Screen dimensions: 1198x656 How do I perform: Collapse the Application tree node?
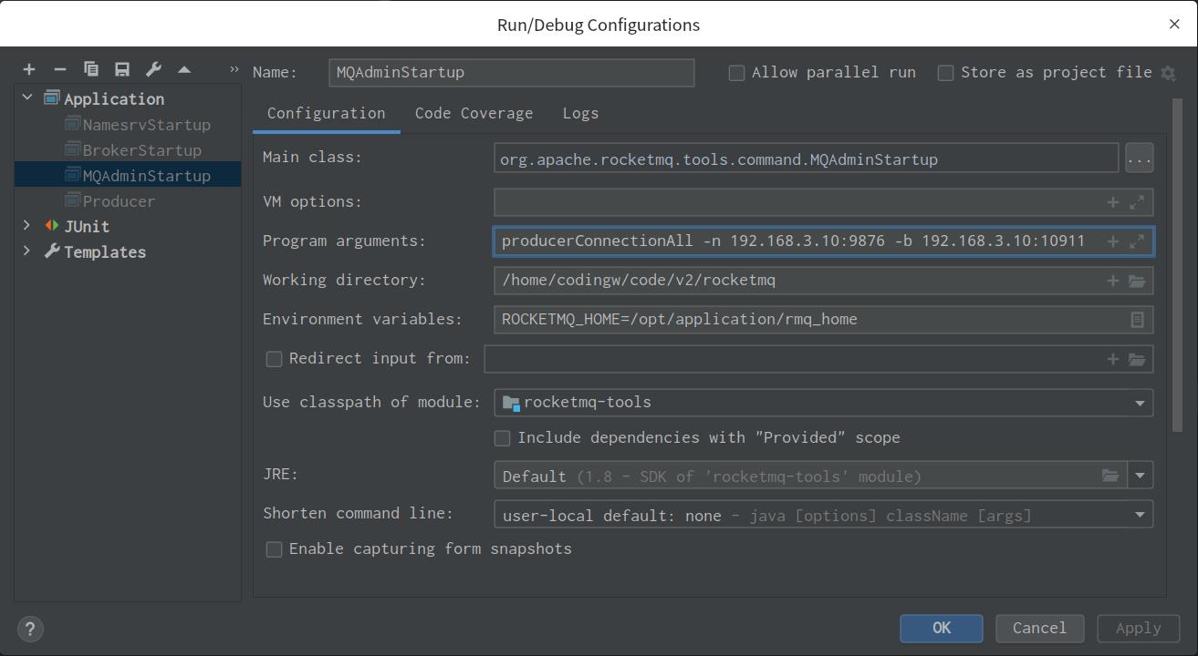click(x=26, y=97)
